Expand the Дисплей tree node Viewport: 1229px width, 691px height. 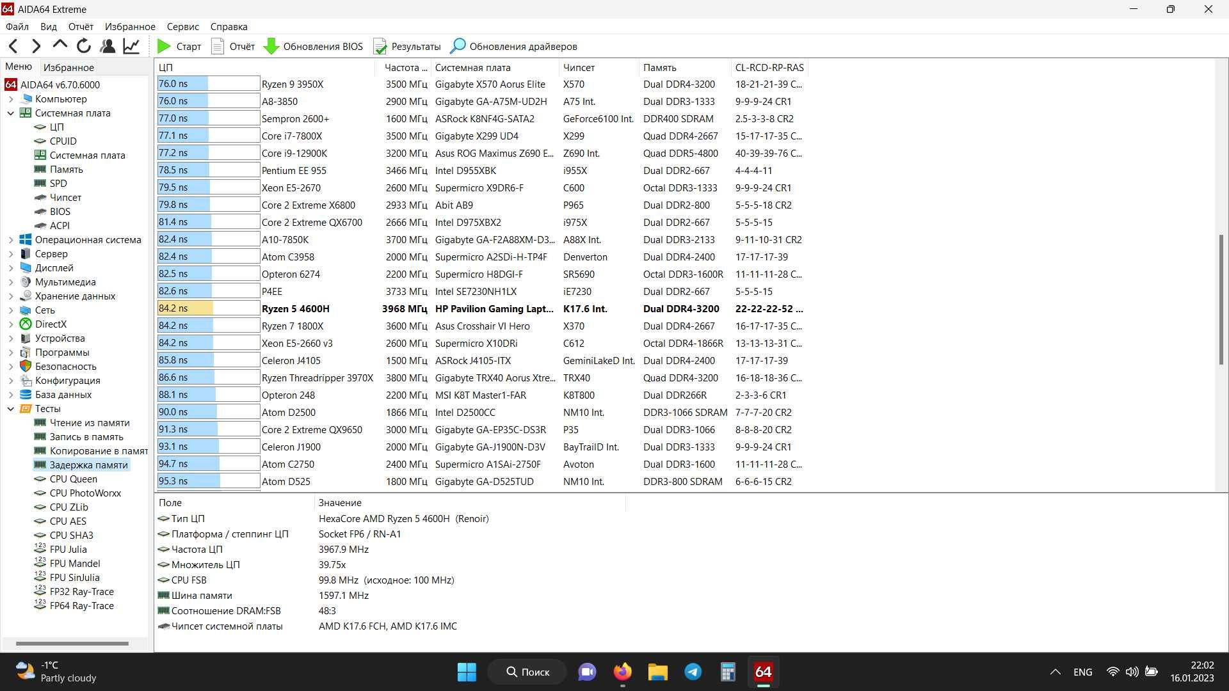tap(11, 268)
